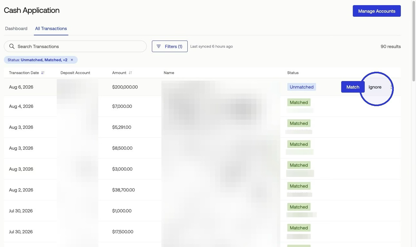Click the page vertical scrollbar

pos(414,42)
